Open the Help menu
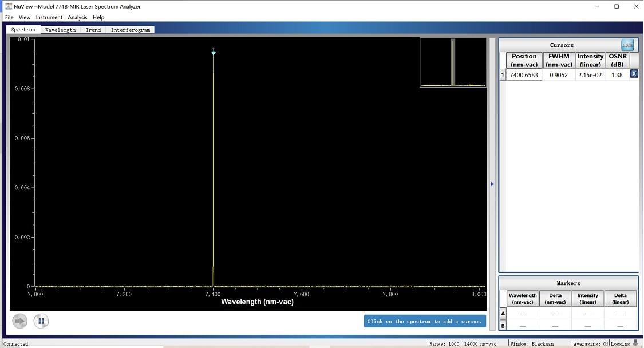Screen dimensions: 644x348 (98, 17)
